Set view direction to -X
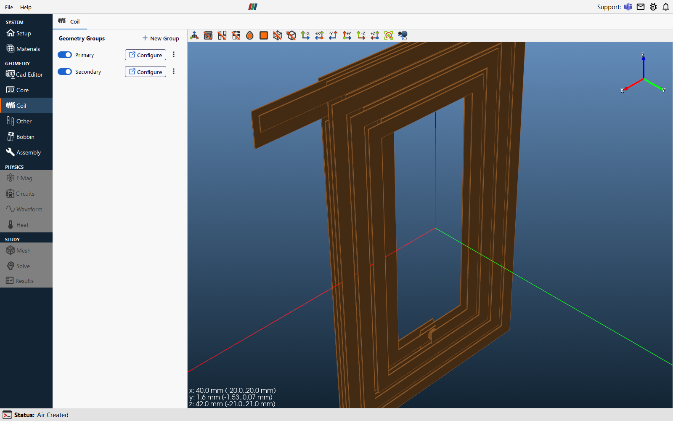 (x=305, y=35)
